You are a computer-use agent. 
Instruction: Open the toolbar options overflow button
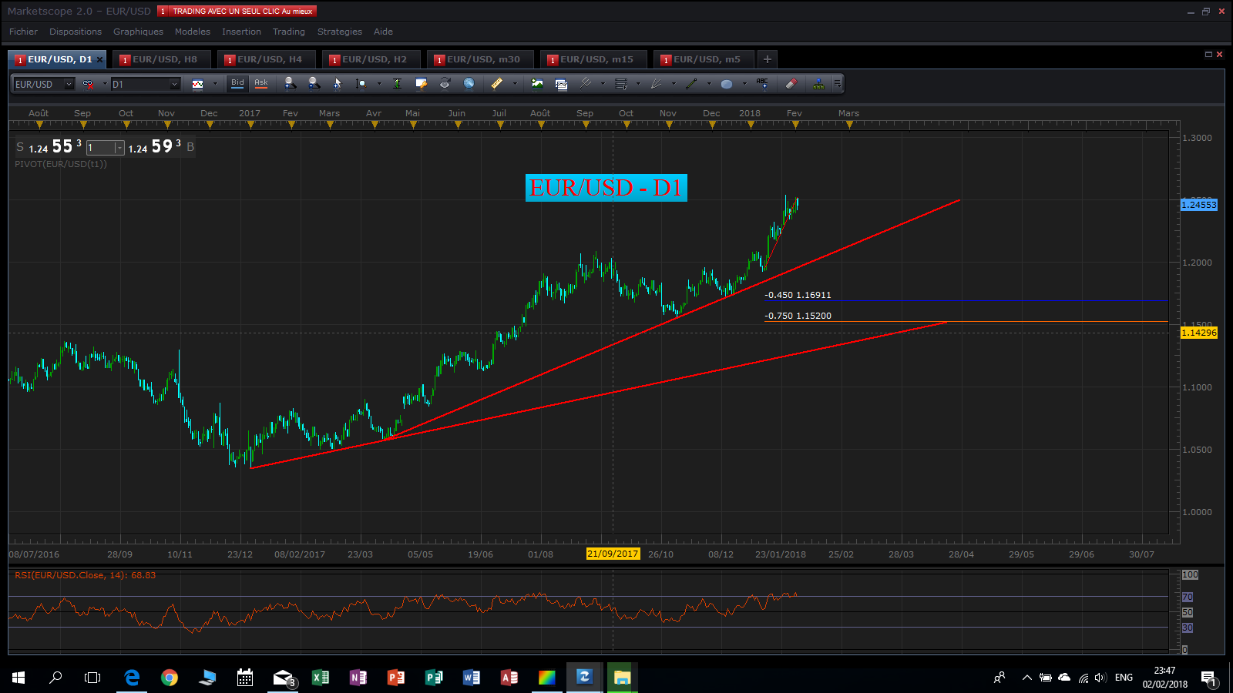(x=838, y=83)
